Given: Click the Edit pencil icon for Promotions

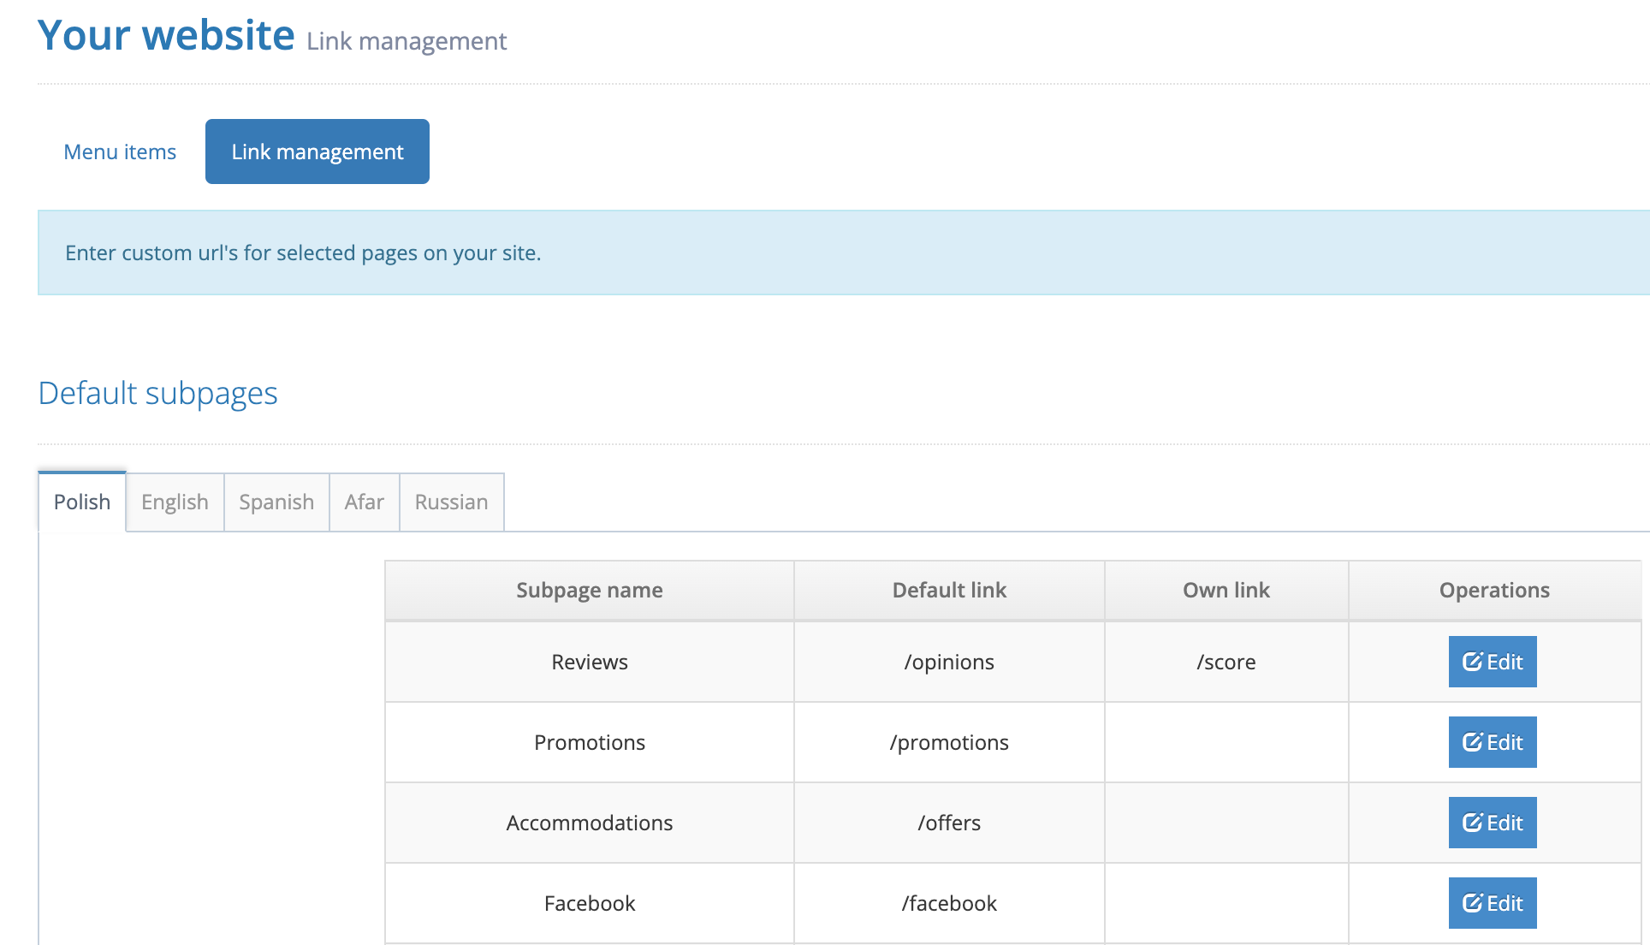Looking at the screenshot, I should [x=1472, y=742].
